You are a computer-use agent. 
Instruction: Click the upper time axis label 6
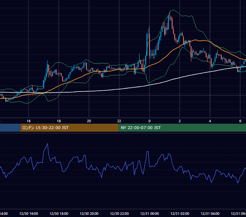[x=240, y=121]
